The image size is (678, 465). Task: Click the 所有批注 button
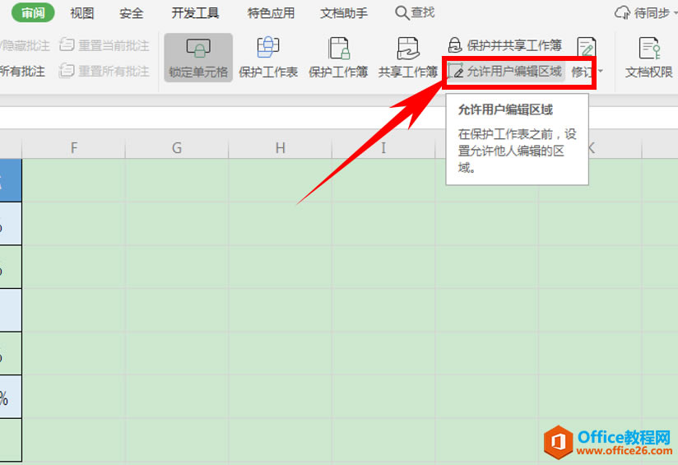(22, 71)
